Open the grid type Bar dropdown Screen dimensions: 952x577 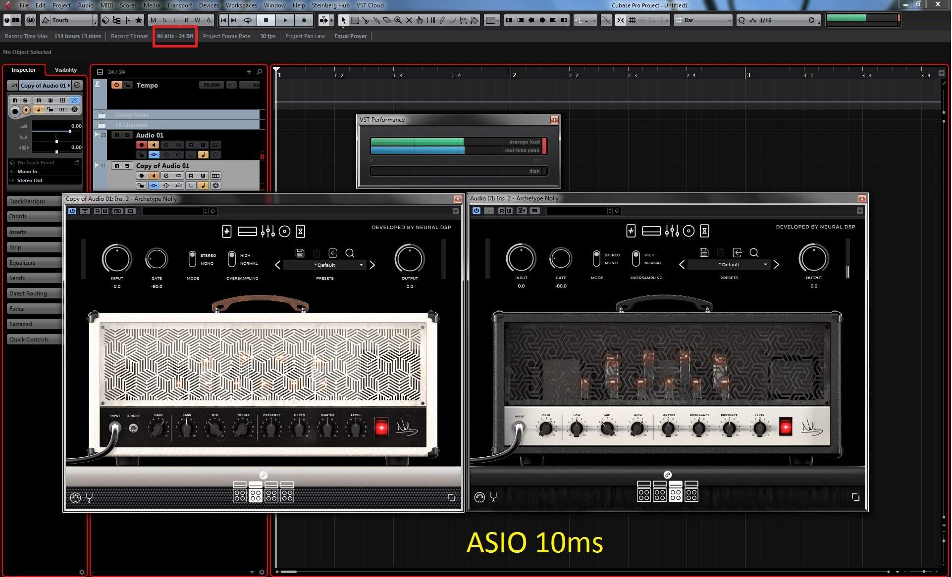pos(704,20)
